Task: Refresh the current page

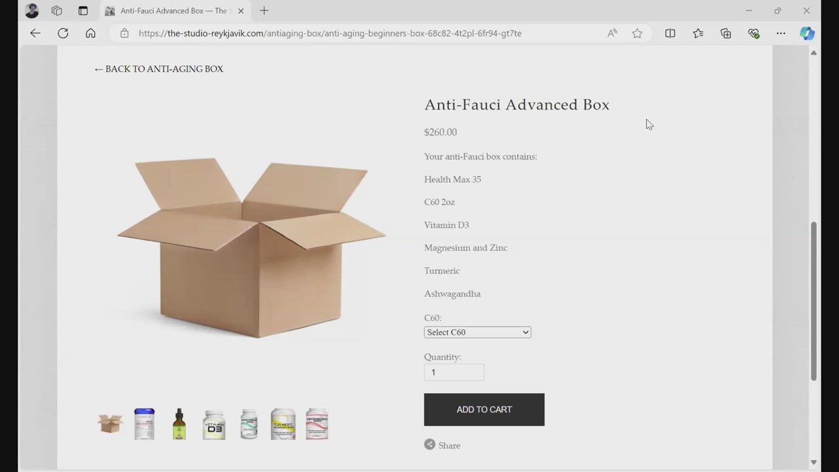Action: (63, 33)
